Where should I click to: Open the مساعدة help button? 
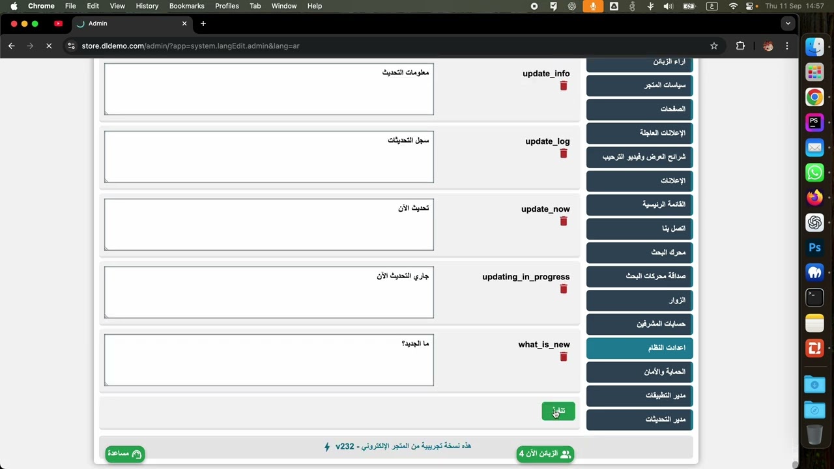pos(124,454)
